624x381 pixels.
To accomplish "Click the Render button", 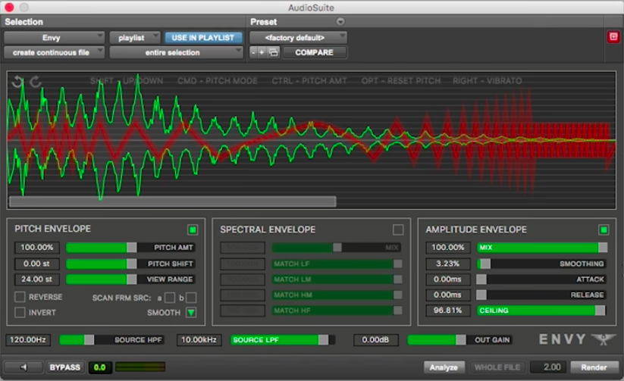I will pyautogui.click(x=594, y=367).
